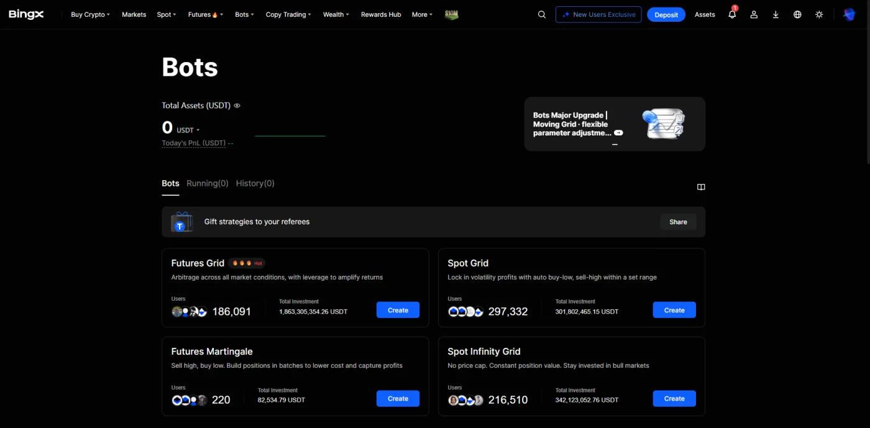Click the Today's PnL (USDT) label
Screen dimensions: 870x428
(193, 143)
